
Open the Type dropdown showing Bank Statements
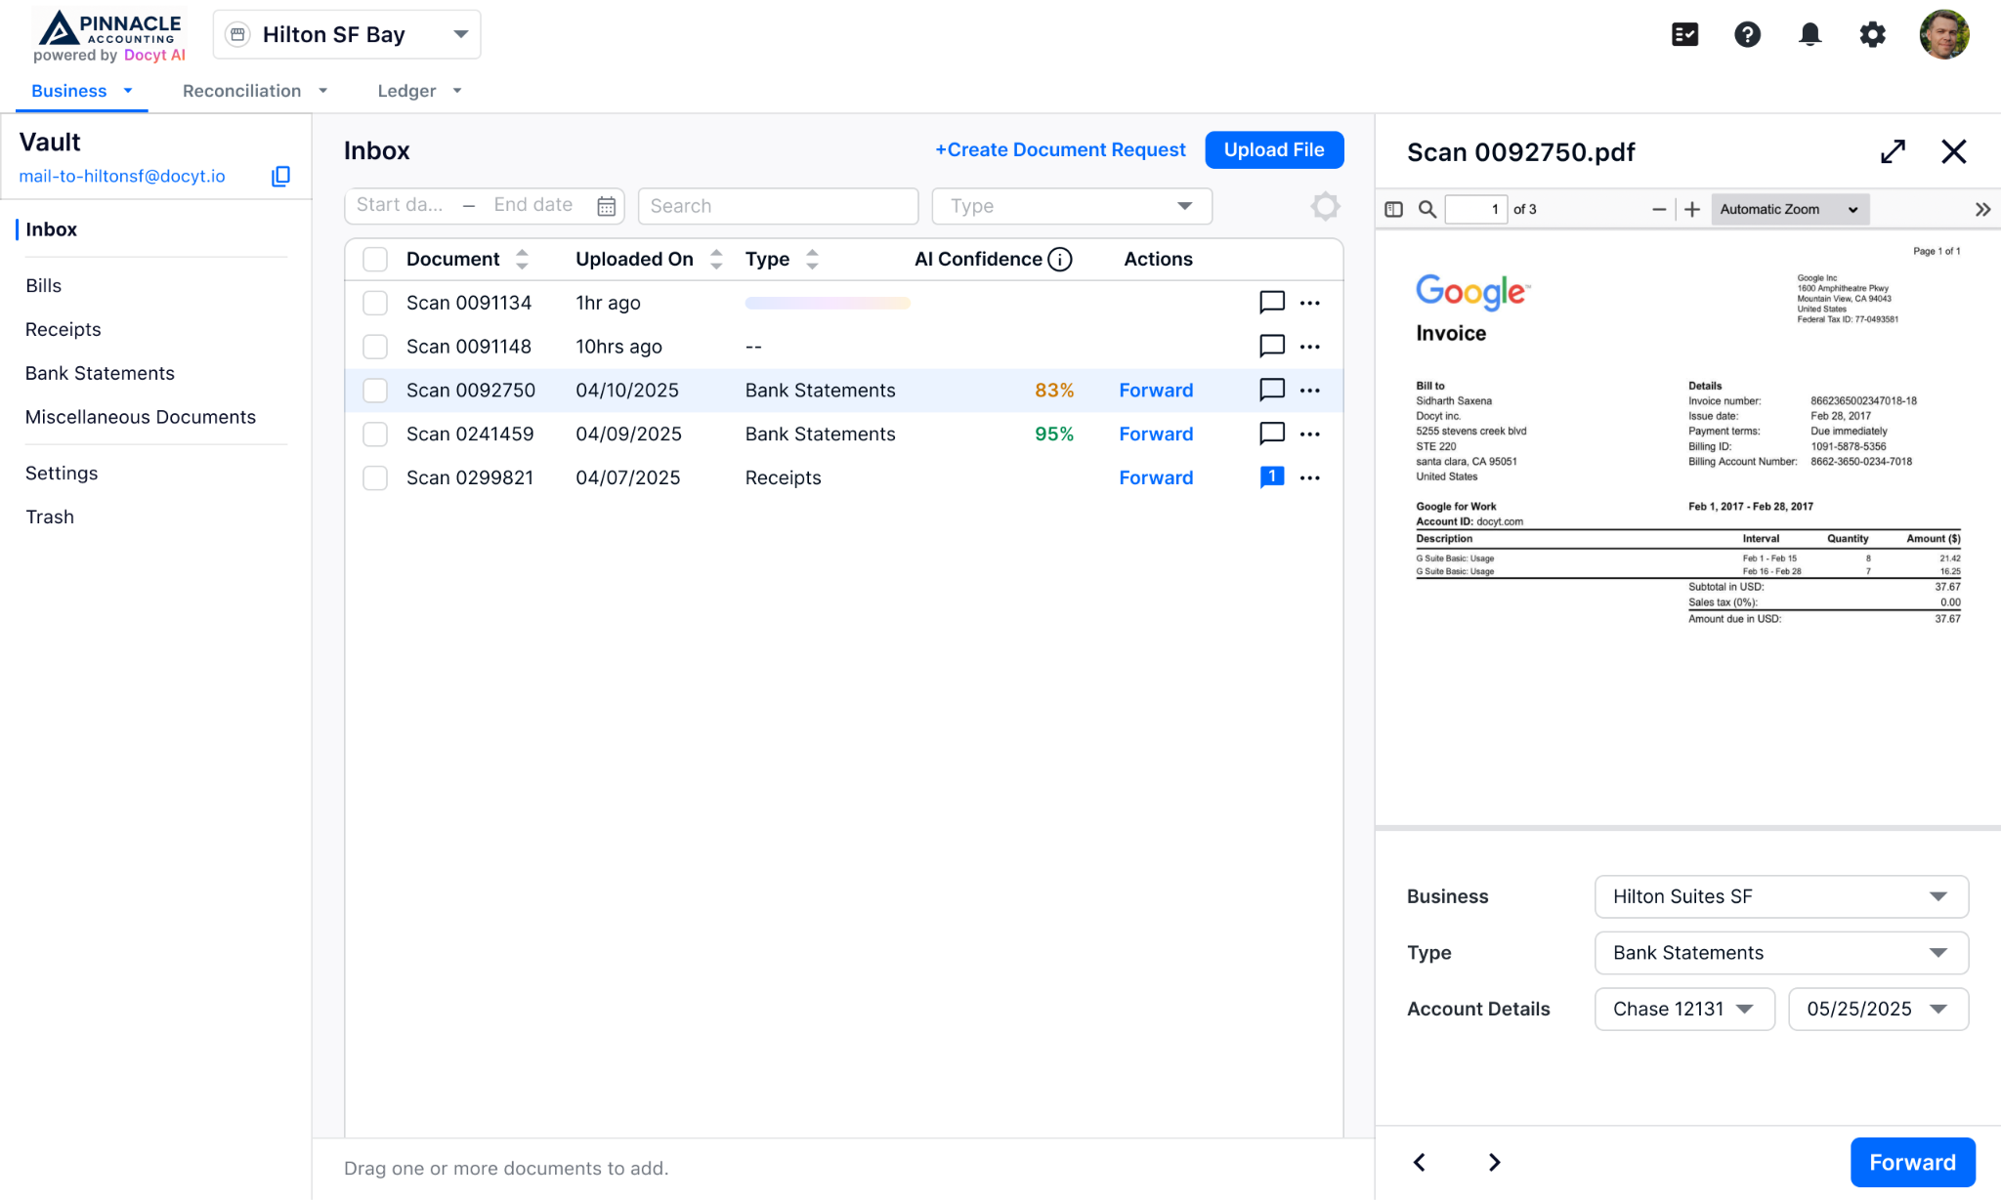[1781, 953]
